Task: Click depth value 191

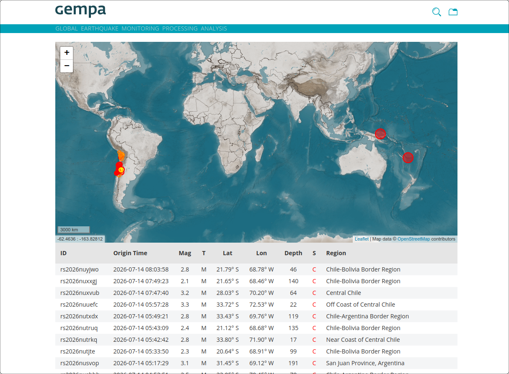Action: point(293,363)
